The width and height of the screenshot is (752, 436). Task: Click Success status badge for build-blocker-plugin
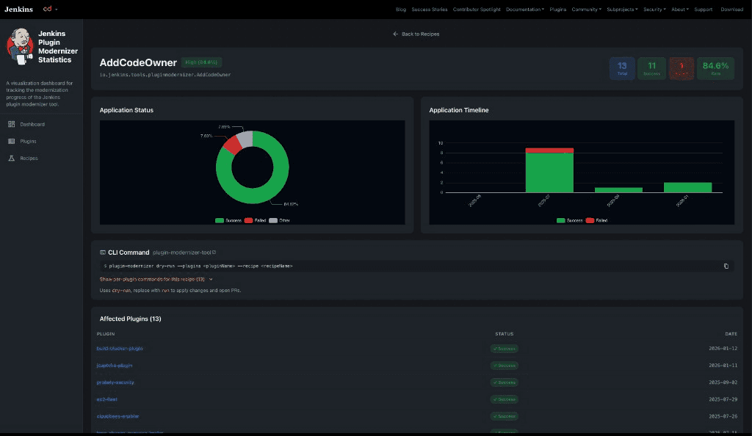(x=504, y=349)
